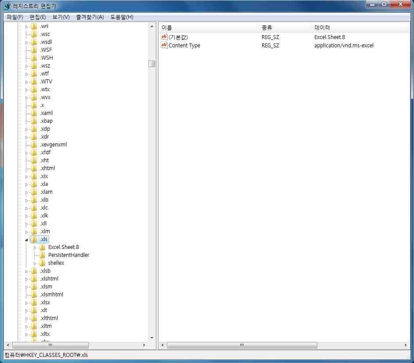The height and width of the screenshot is (363, 414).
Task: Click the tree scrollbar down arrow
Action: click(151, 338)
